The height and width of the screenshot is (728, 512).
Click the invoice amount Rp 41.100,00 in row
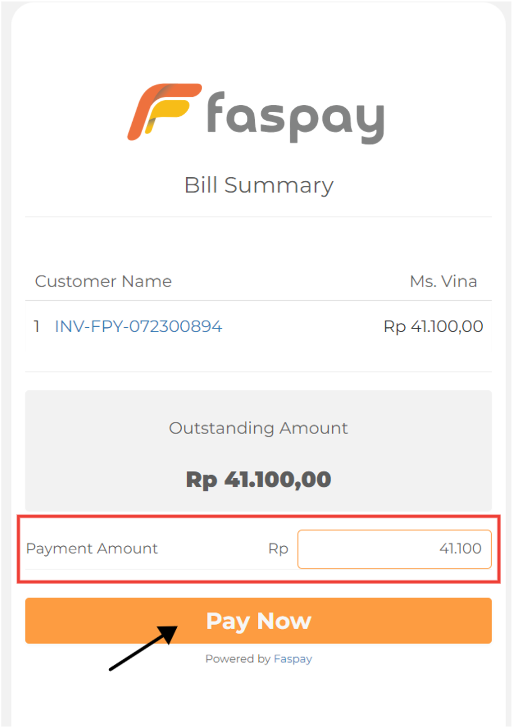[433, 326]
